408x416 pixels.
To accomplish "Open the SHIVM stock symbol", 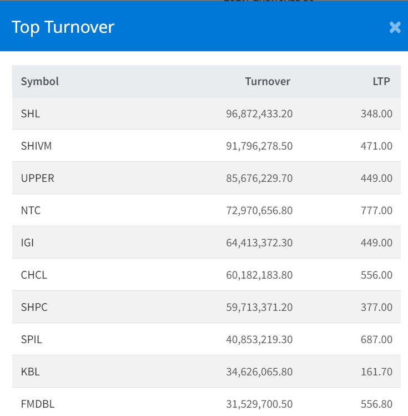I will click(x=36, y=146).
